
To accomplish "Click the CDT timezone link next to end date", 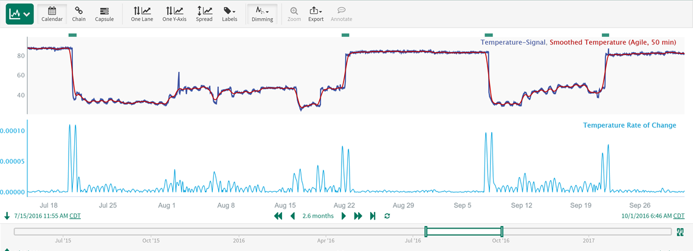I will click(678, 216).
